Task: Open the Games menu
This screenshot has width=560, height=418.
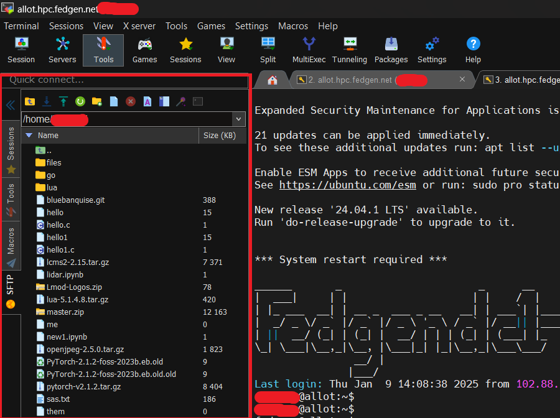Action: 211,26
